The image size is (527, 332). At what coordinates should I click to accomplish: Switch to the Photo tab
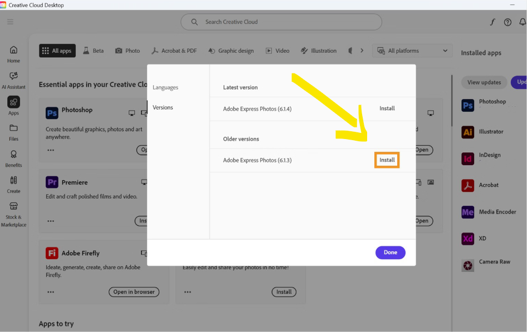(x=128, y=51)
